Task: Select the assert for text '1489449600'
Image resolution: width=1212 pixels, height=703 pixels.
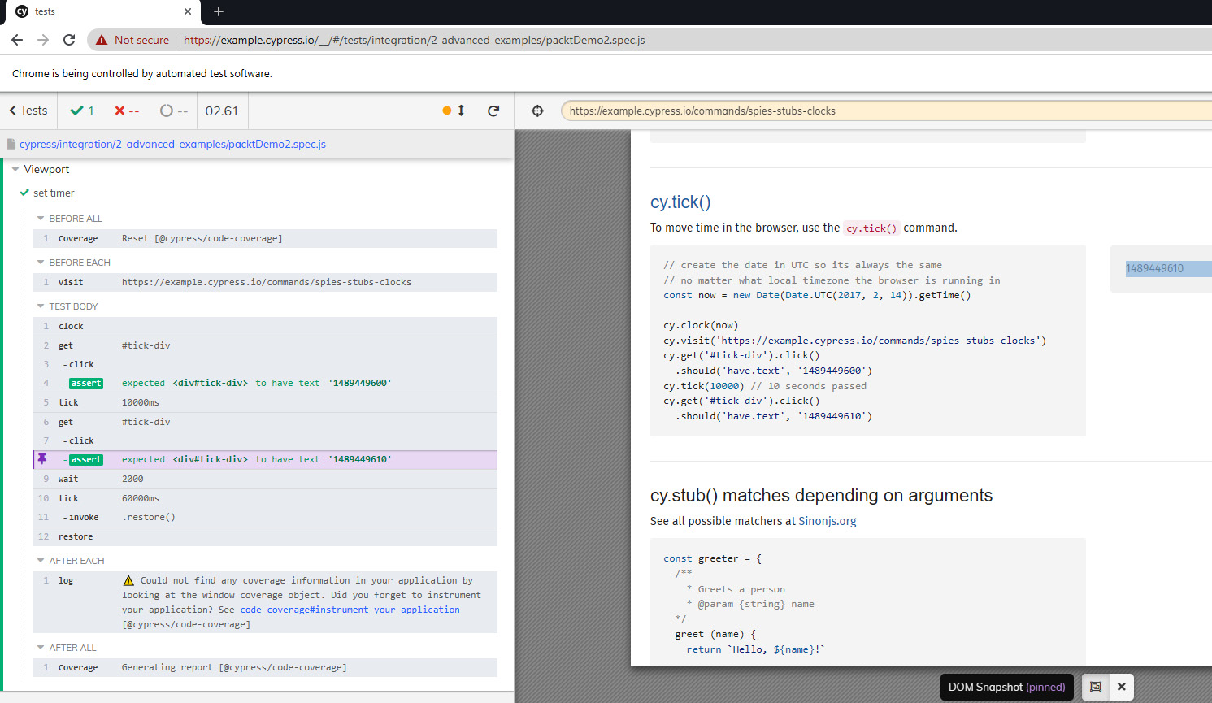Action: (265, 383)
